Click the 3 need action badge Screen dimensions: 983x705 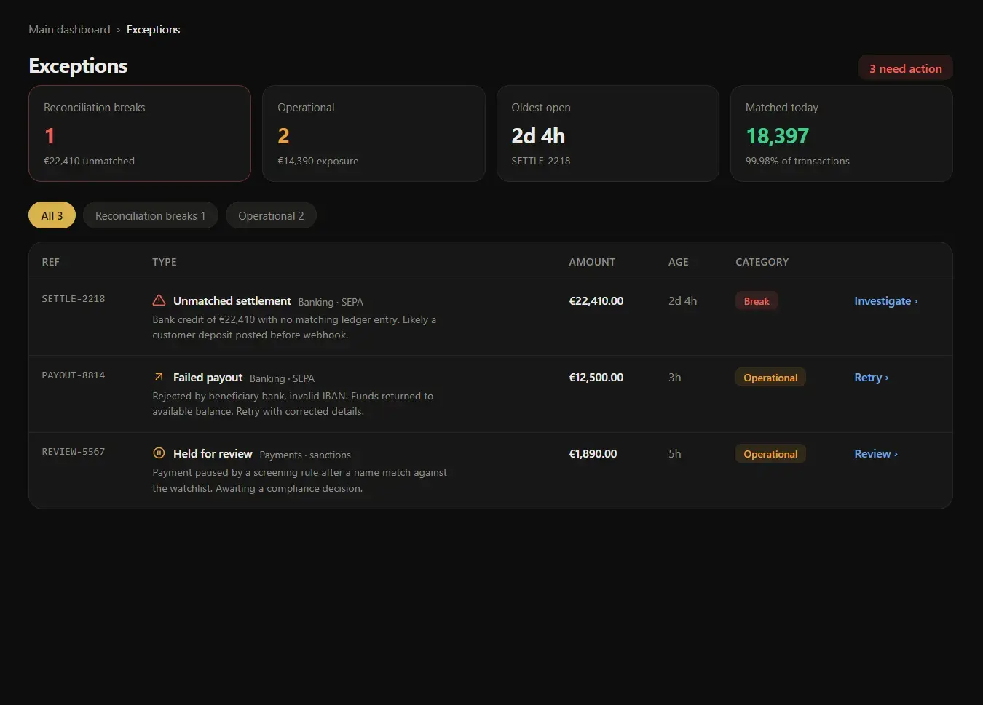coord(905,68)
